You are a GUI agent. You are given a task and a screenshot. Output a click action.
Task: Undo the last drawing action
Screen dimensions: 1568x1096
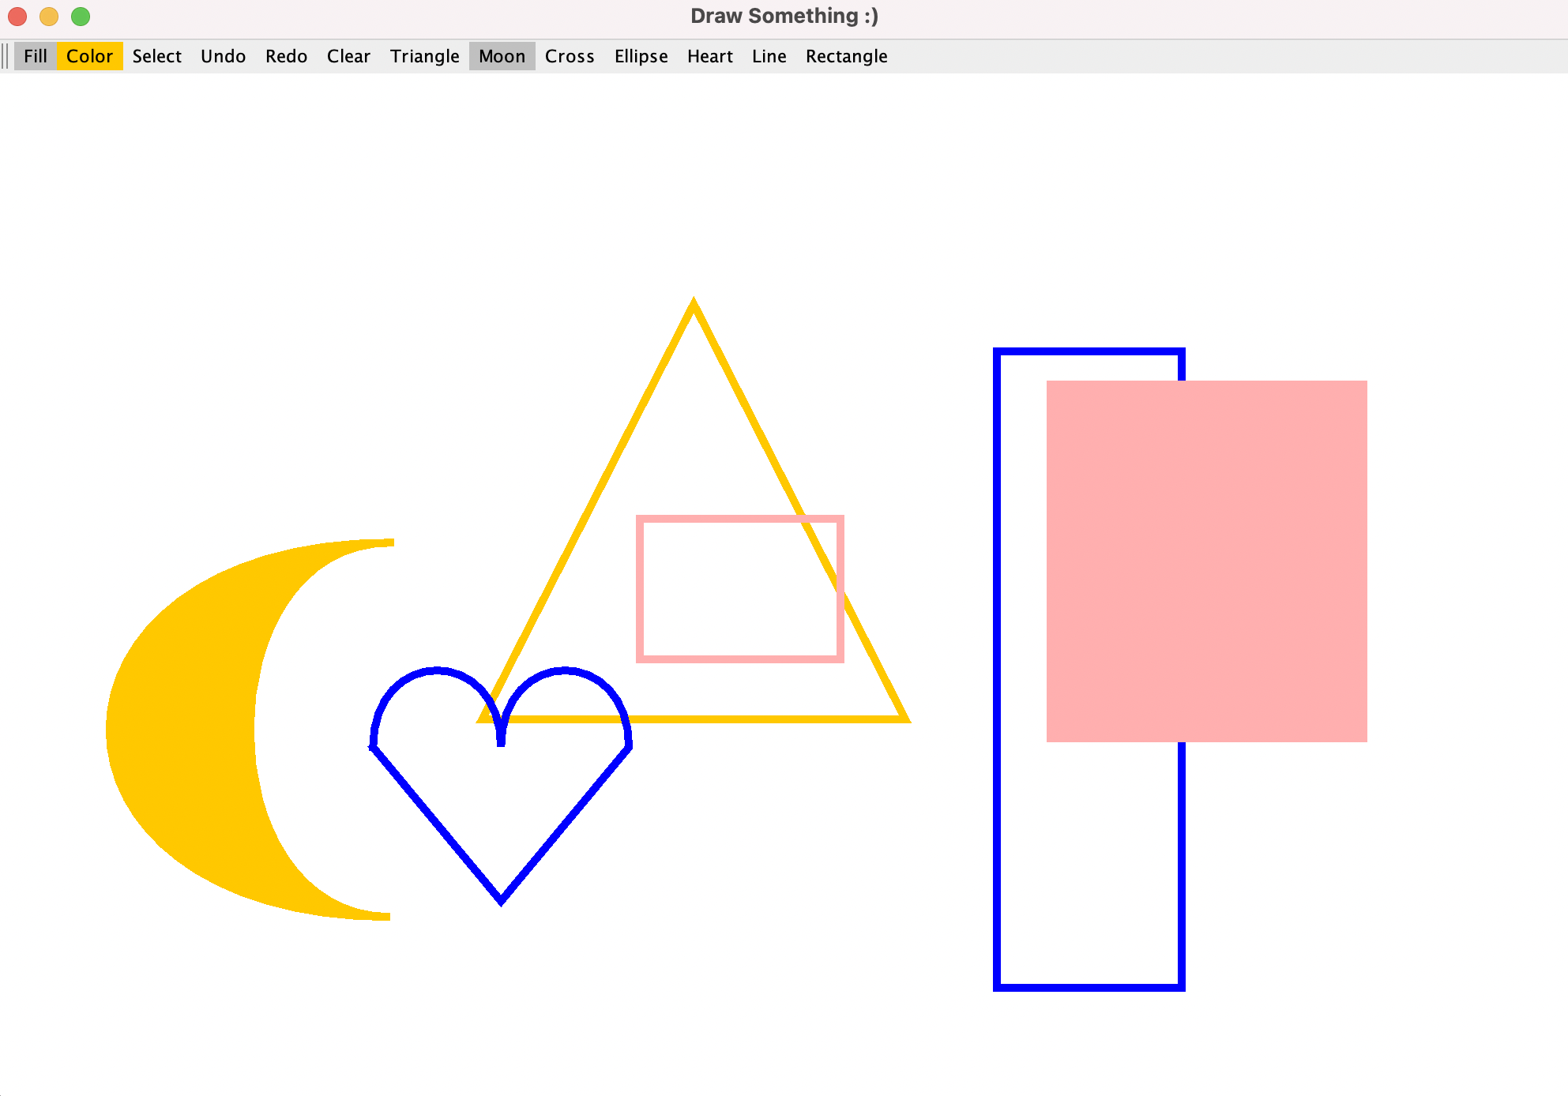click(x=223, y=56)
